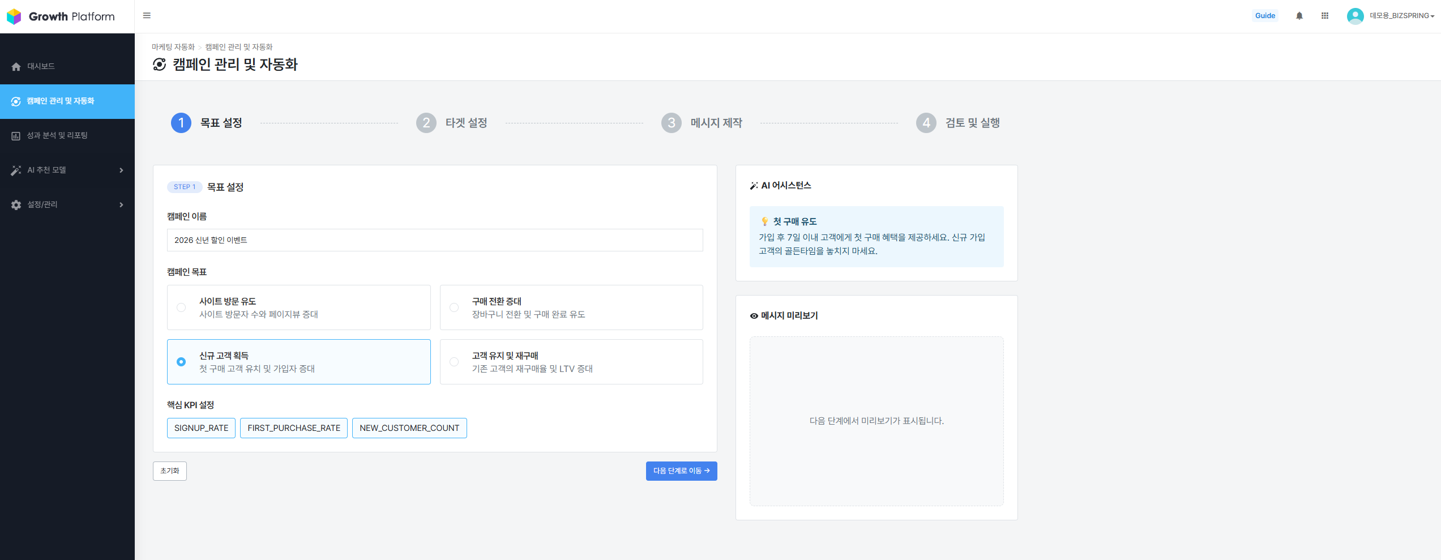Click the 대시보드 home icon
Screen dimensions: 1441x560
tap(16, 67)
